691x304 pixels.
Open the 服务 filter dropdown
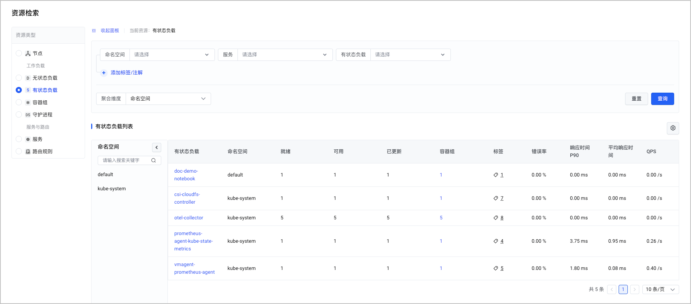click(x=285, y=55)
